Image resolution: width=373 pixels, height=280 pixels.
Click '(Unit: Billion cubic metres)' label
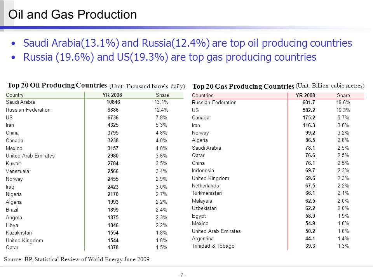pos(330,86)
